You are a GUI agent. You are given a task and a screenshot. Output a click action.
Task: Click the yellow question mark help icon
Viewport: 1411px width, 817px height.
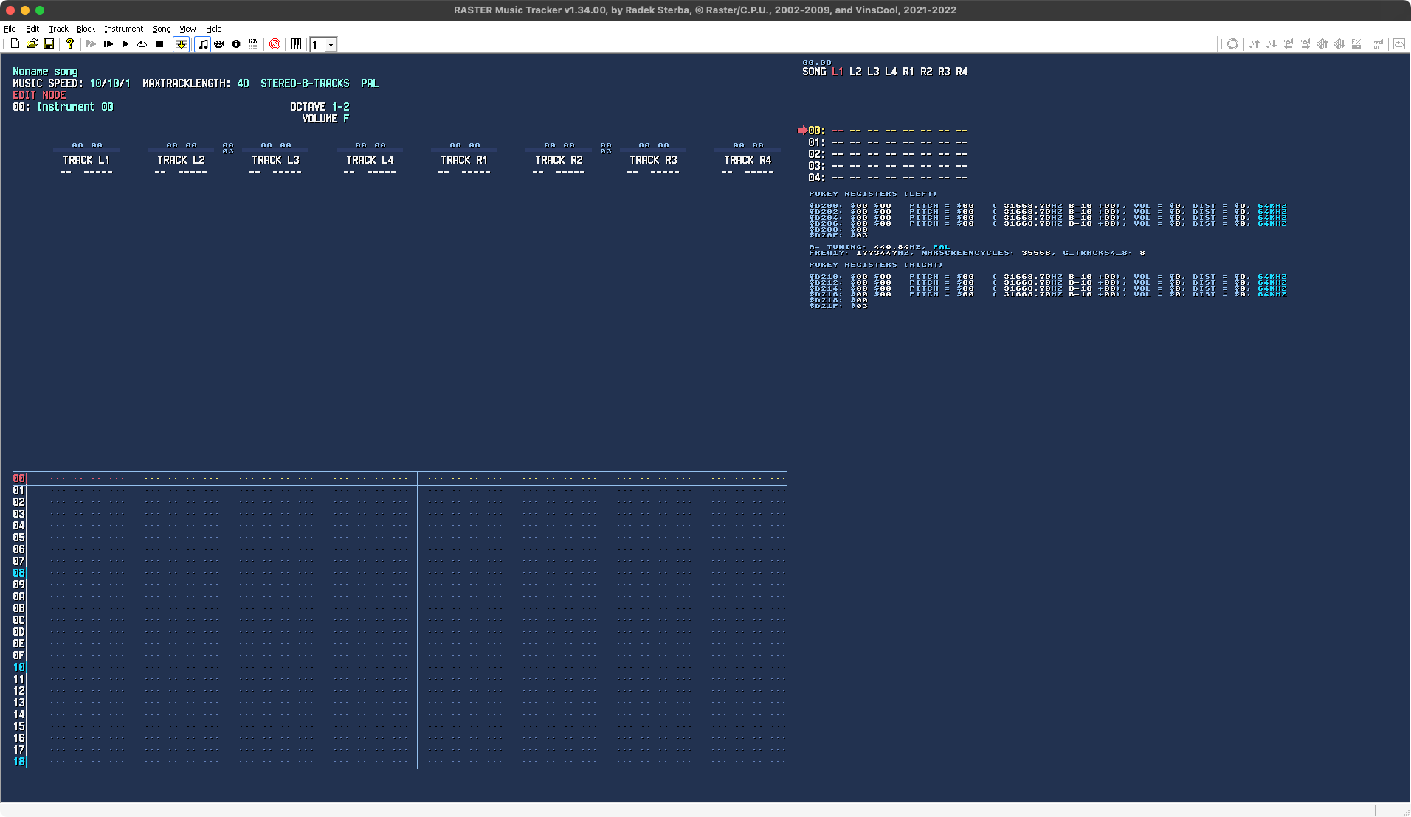70,44
